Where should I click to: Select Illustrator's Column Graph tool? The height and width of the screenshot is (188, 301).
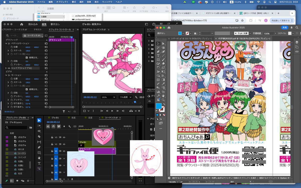pyautogui.click(x=158, y=92)
